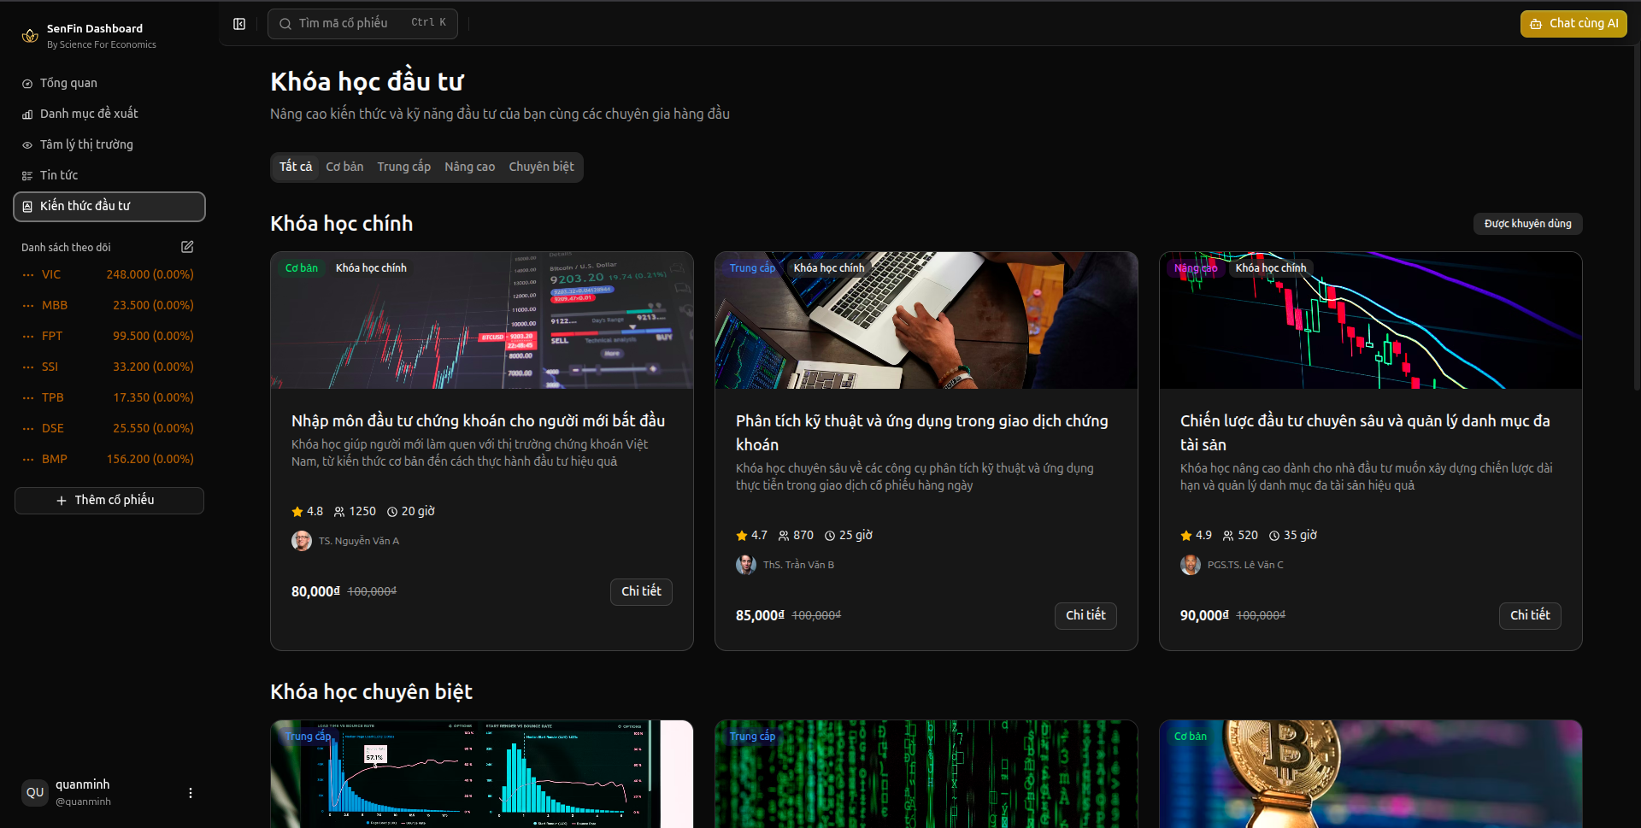This screenshot has height=828, width=1641.
Task: Click Thêm cổ phiếu button
Action: pyautogui.click(x=109, y=501)
